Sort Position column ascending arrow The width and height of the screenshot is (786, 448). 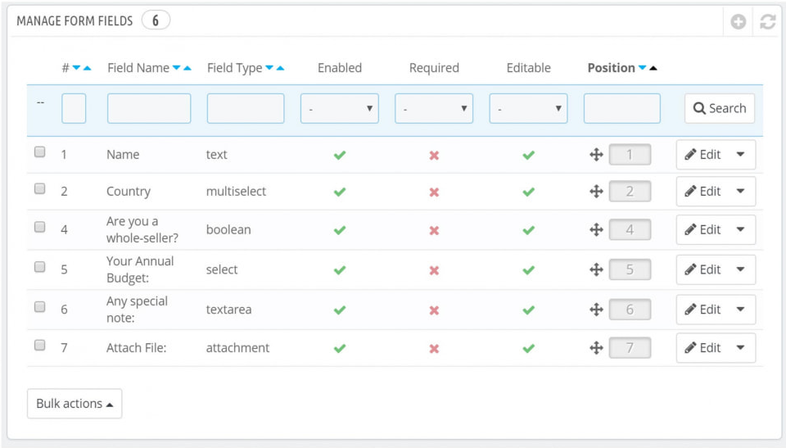[x=653, y=68]
